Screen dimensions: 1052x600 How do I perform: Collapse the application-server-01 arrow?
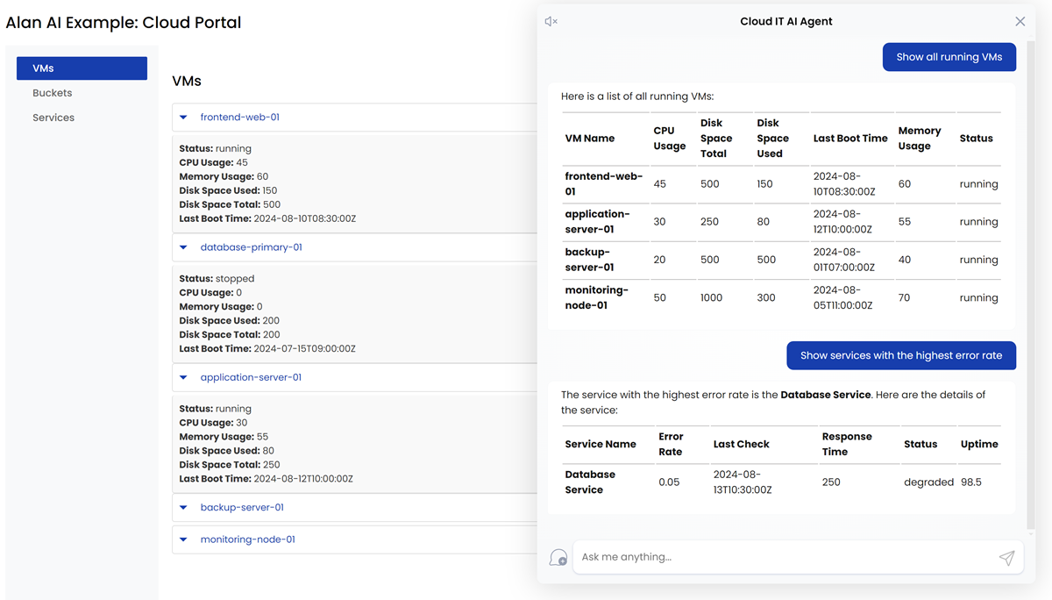point(183,377)
